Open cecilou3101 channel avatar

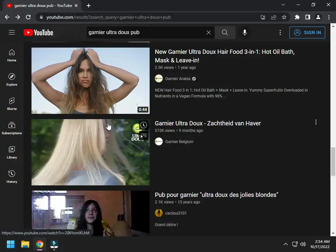[159, 213]
